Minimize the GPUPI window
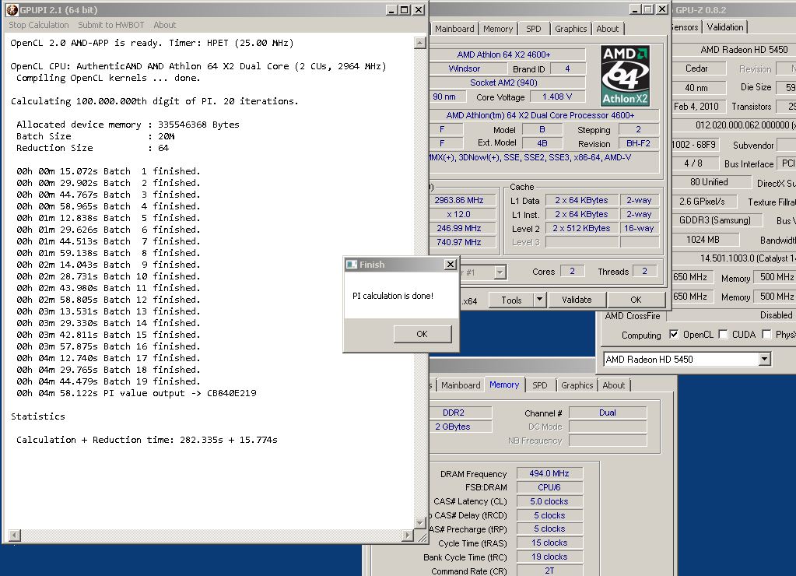Image resolution: width=796 pixels, height=576 pixels. (x=391, y=9)
